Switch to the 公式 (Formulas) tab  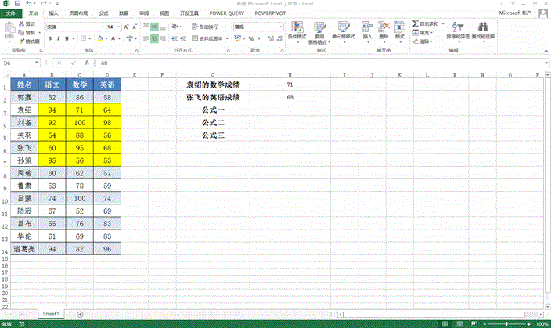pyautogui.click(x=103, y=13)
